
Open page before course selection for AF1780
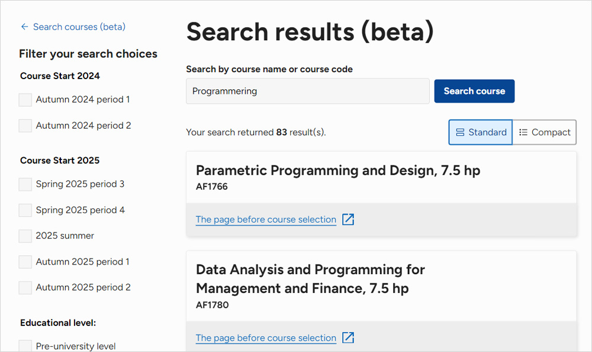point(266,338)
